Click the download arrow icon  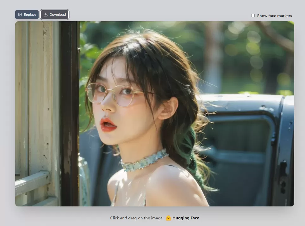(46, 15)
